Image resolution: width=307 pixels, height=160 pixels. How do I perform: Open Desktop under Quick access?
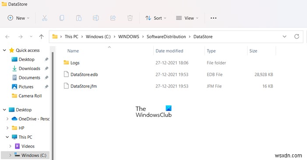(26, 60)
